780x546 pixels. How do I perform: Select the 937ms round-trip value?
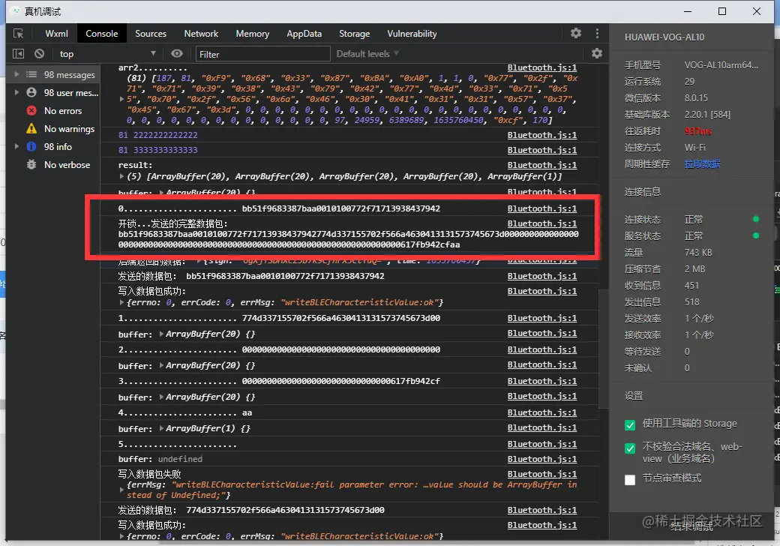(x=698, y=131)
